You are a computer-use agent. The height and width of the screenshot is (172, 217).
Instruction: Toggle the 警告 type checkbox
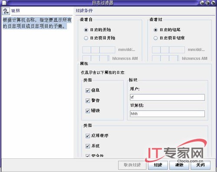[88, 101]
